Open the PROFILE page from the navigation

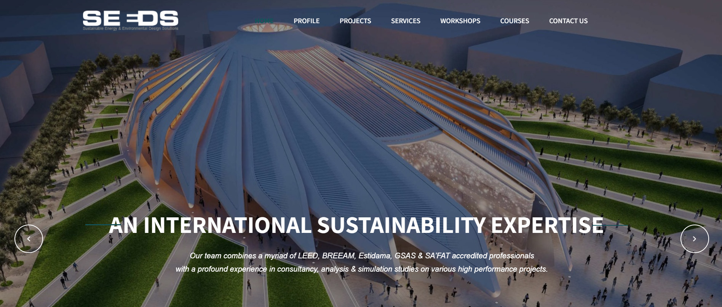306,21
